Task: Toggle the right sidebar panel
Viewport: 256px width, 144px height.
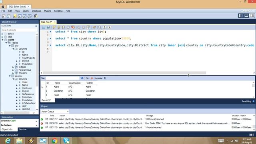Action: (x=252, y=16)
